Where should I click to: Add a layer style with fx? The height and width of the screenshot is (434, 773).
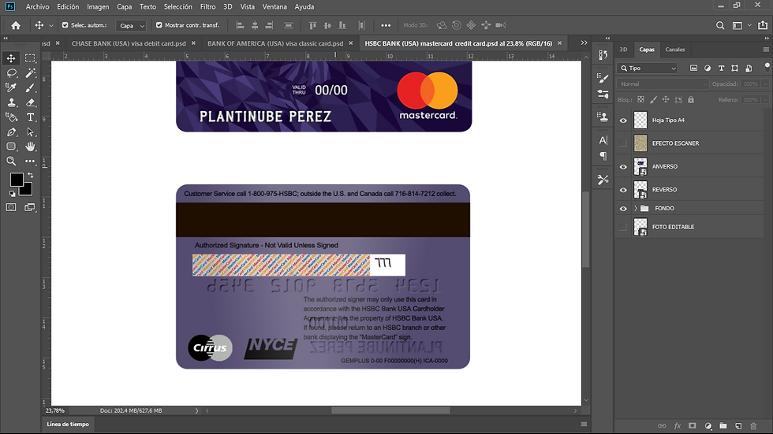tap(678, 425)
